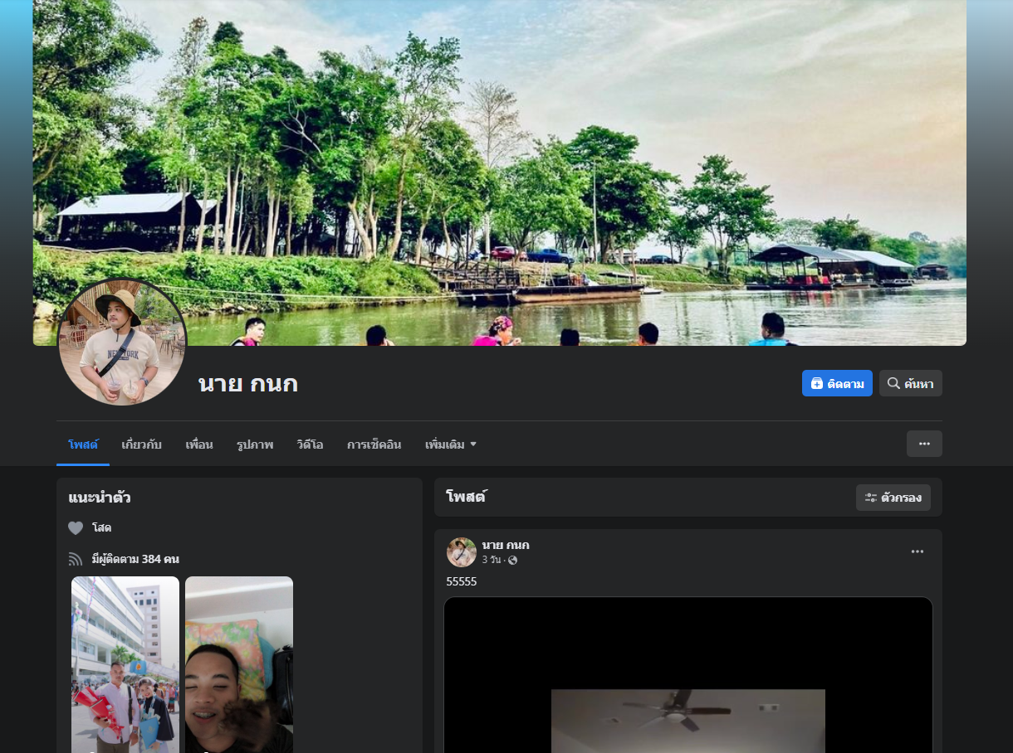Click the โสด status text
This screenshot has height=753, width=1013.
(x=101, y=527)
